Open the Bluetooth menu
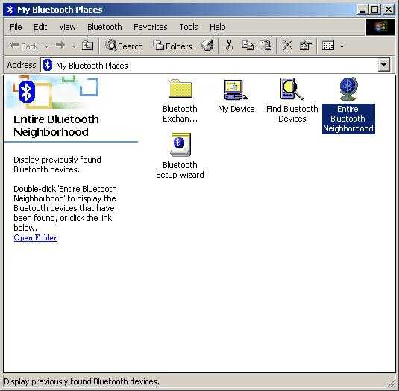Viewport: 399px width, 391px height. tap(104, 27)
